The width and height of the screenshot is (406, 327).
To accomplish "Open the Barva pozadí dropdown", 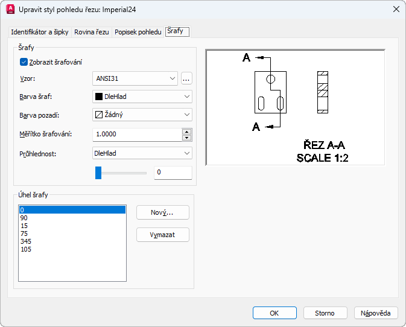I will tap(186, 115).
